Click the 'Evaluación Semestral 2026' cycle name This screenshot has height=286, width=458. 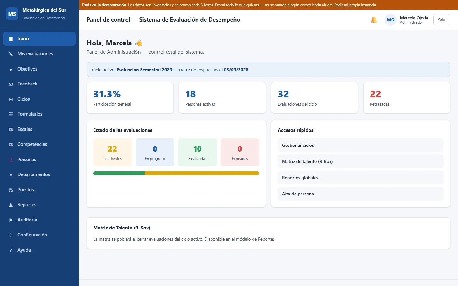[x=144, y=70]
